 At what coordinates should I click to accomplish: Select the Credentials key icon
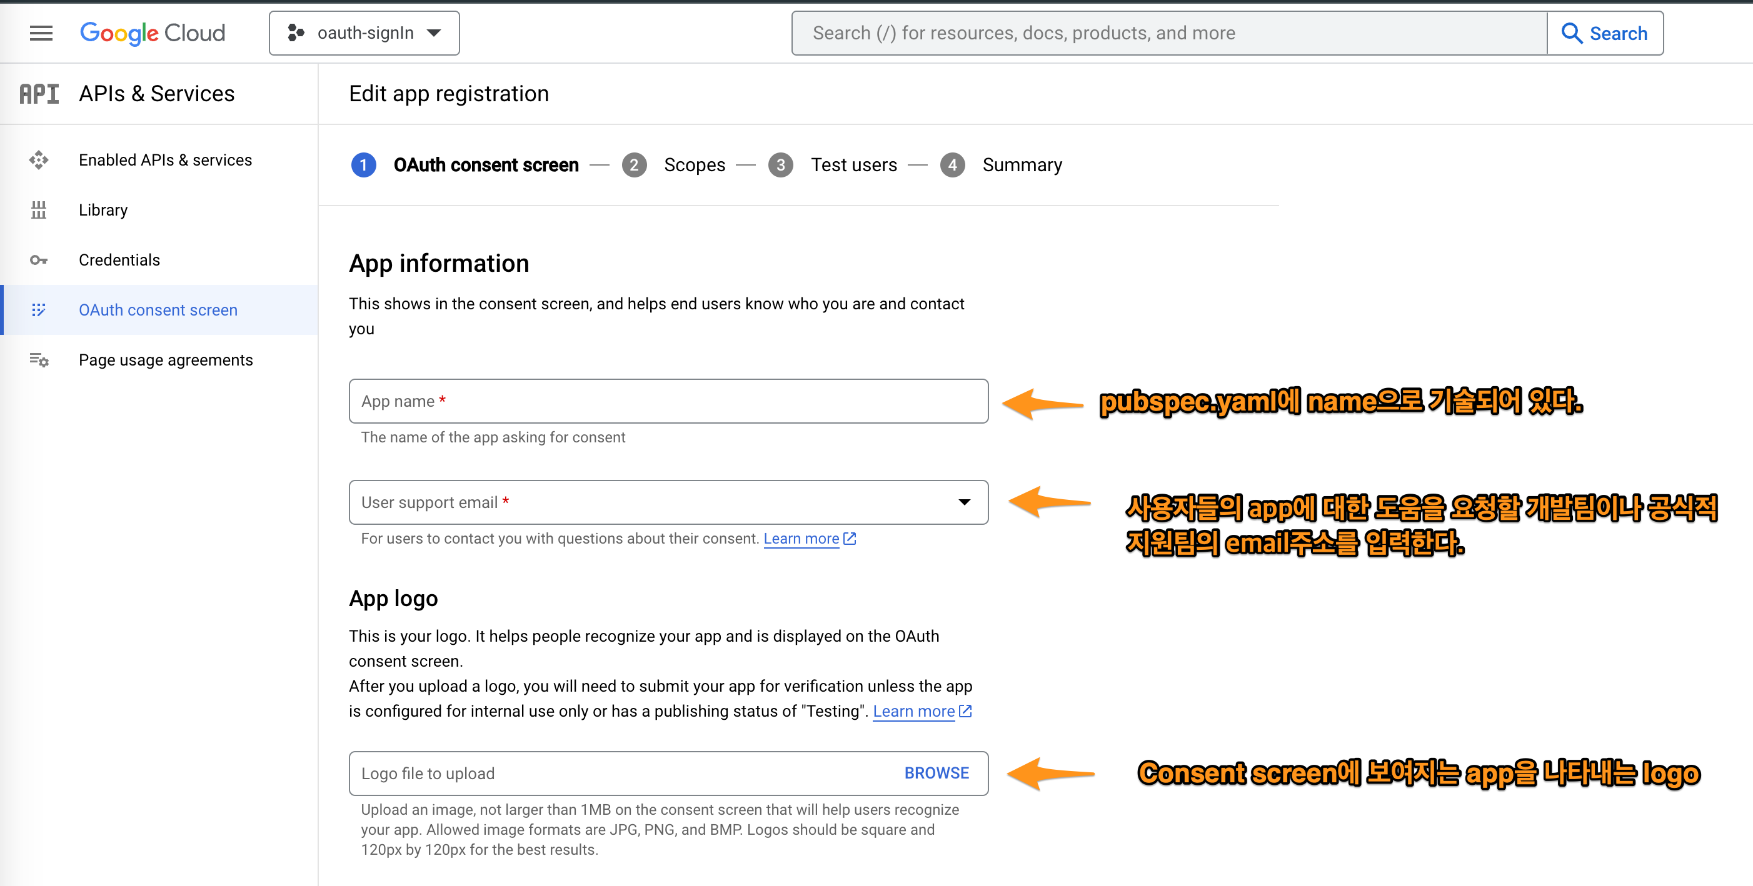click(39, 260)
